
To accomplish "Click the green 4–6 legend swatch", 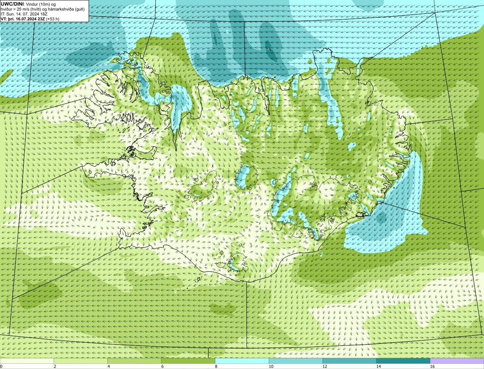I will [134, 361].
